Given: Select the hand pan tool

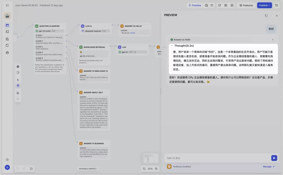Looking at the screenshot, I should point(18,86).
